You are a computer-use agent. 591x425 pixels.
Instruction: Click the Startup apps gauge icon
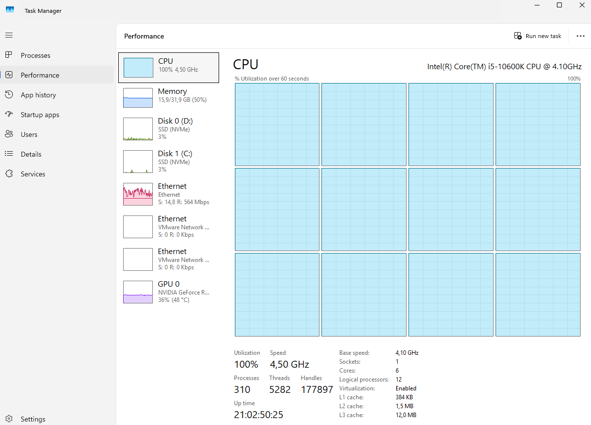(x=9, y=114)
